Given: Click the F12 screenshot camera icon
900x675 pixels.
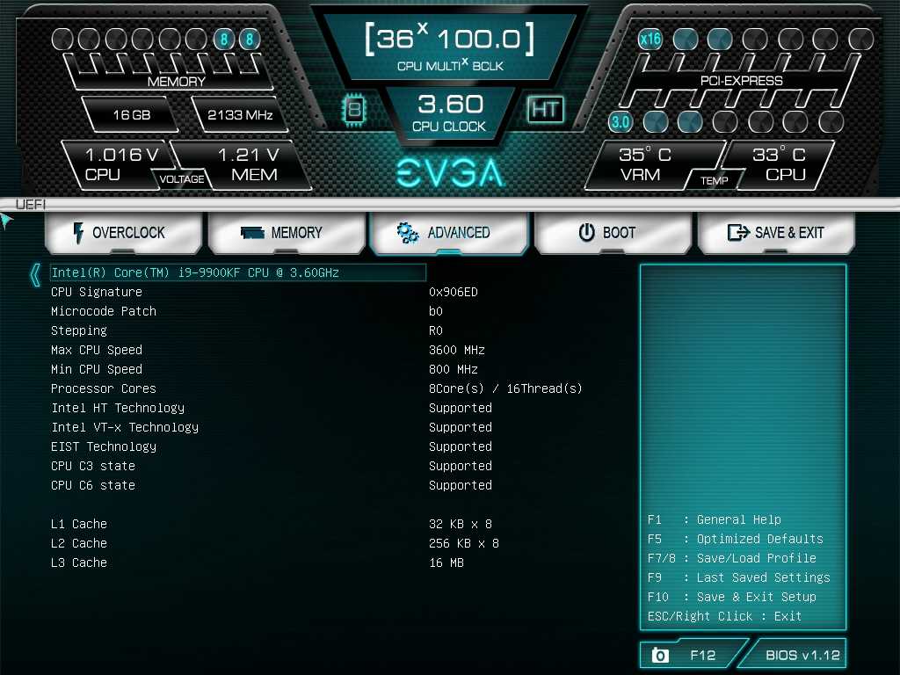Looking at the screenshot, I should [x=660, y=656].
